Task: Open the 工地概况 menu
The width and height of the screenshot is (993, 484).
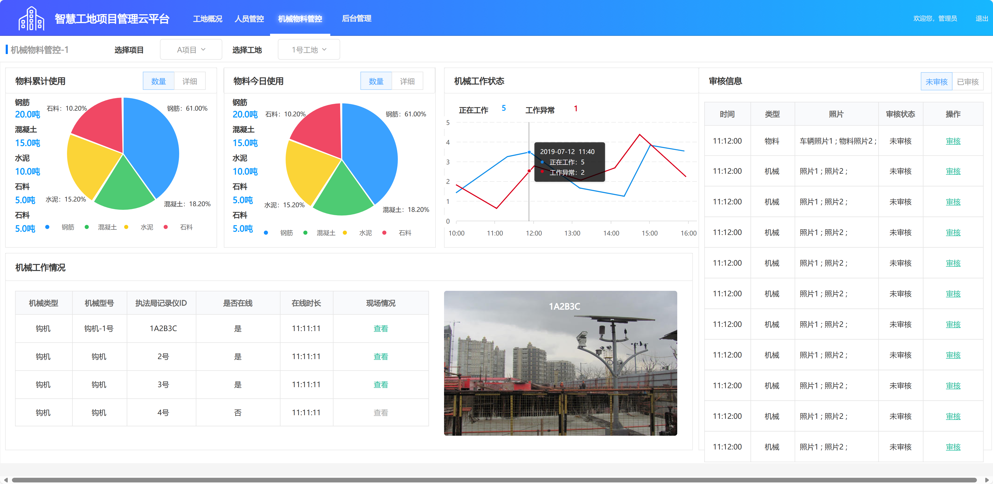Action: tap(207, 18)
